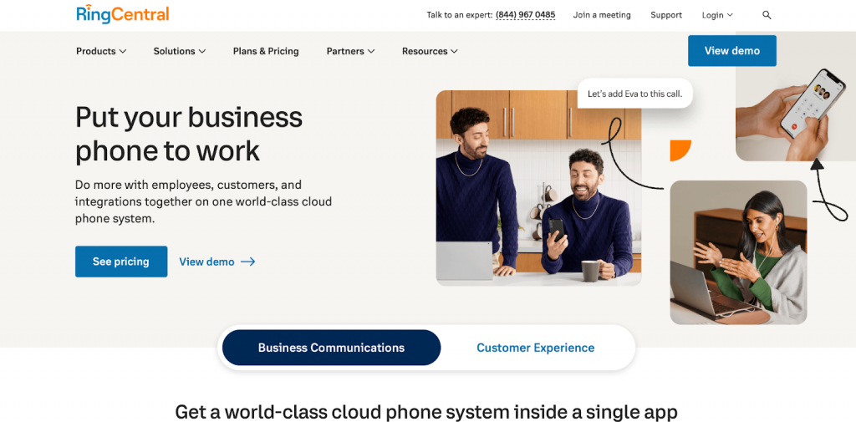
Task: Switch to Customer Experience tab
Action: tap(536, 348)
